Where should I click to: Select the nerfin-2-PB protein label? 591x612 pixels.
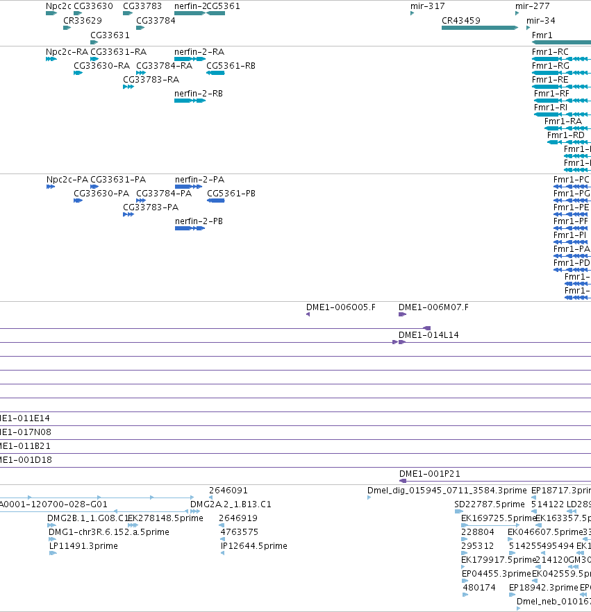coord(199,221)
